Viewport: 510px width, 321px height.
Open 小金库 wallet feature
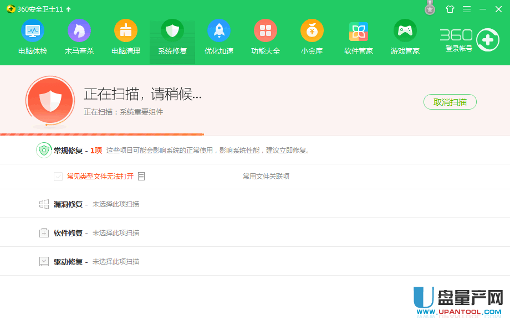312,37
